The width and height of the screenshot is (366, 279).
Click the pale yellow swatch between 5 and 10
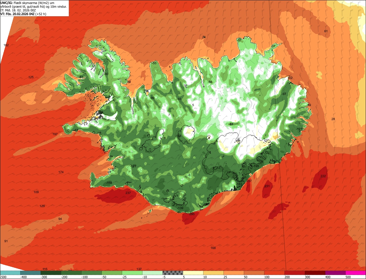(193, 273)
